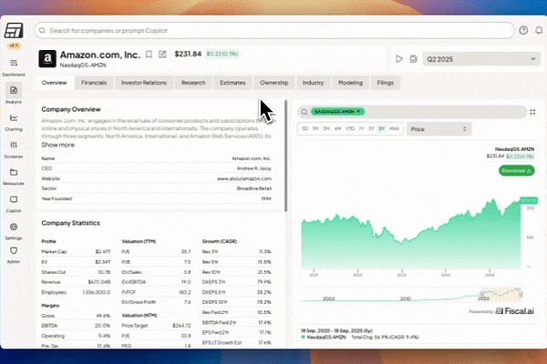This screenshot has height=364, width=547.
Task: Switch to the Estimates tab
Action: [x=232, y=83]
